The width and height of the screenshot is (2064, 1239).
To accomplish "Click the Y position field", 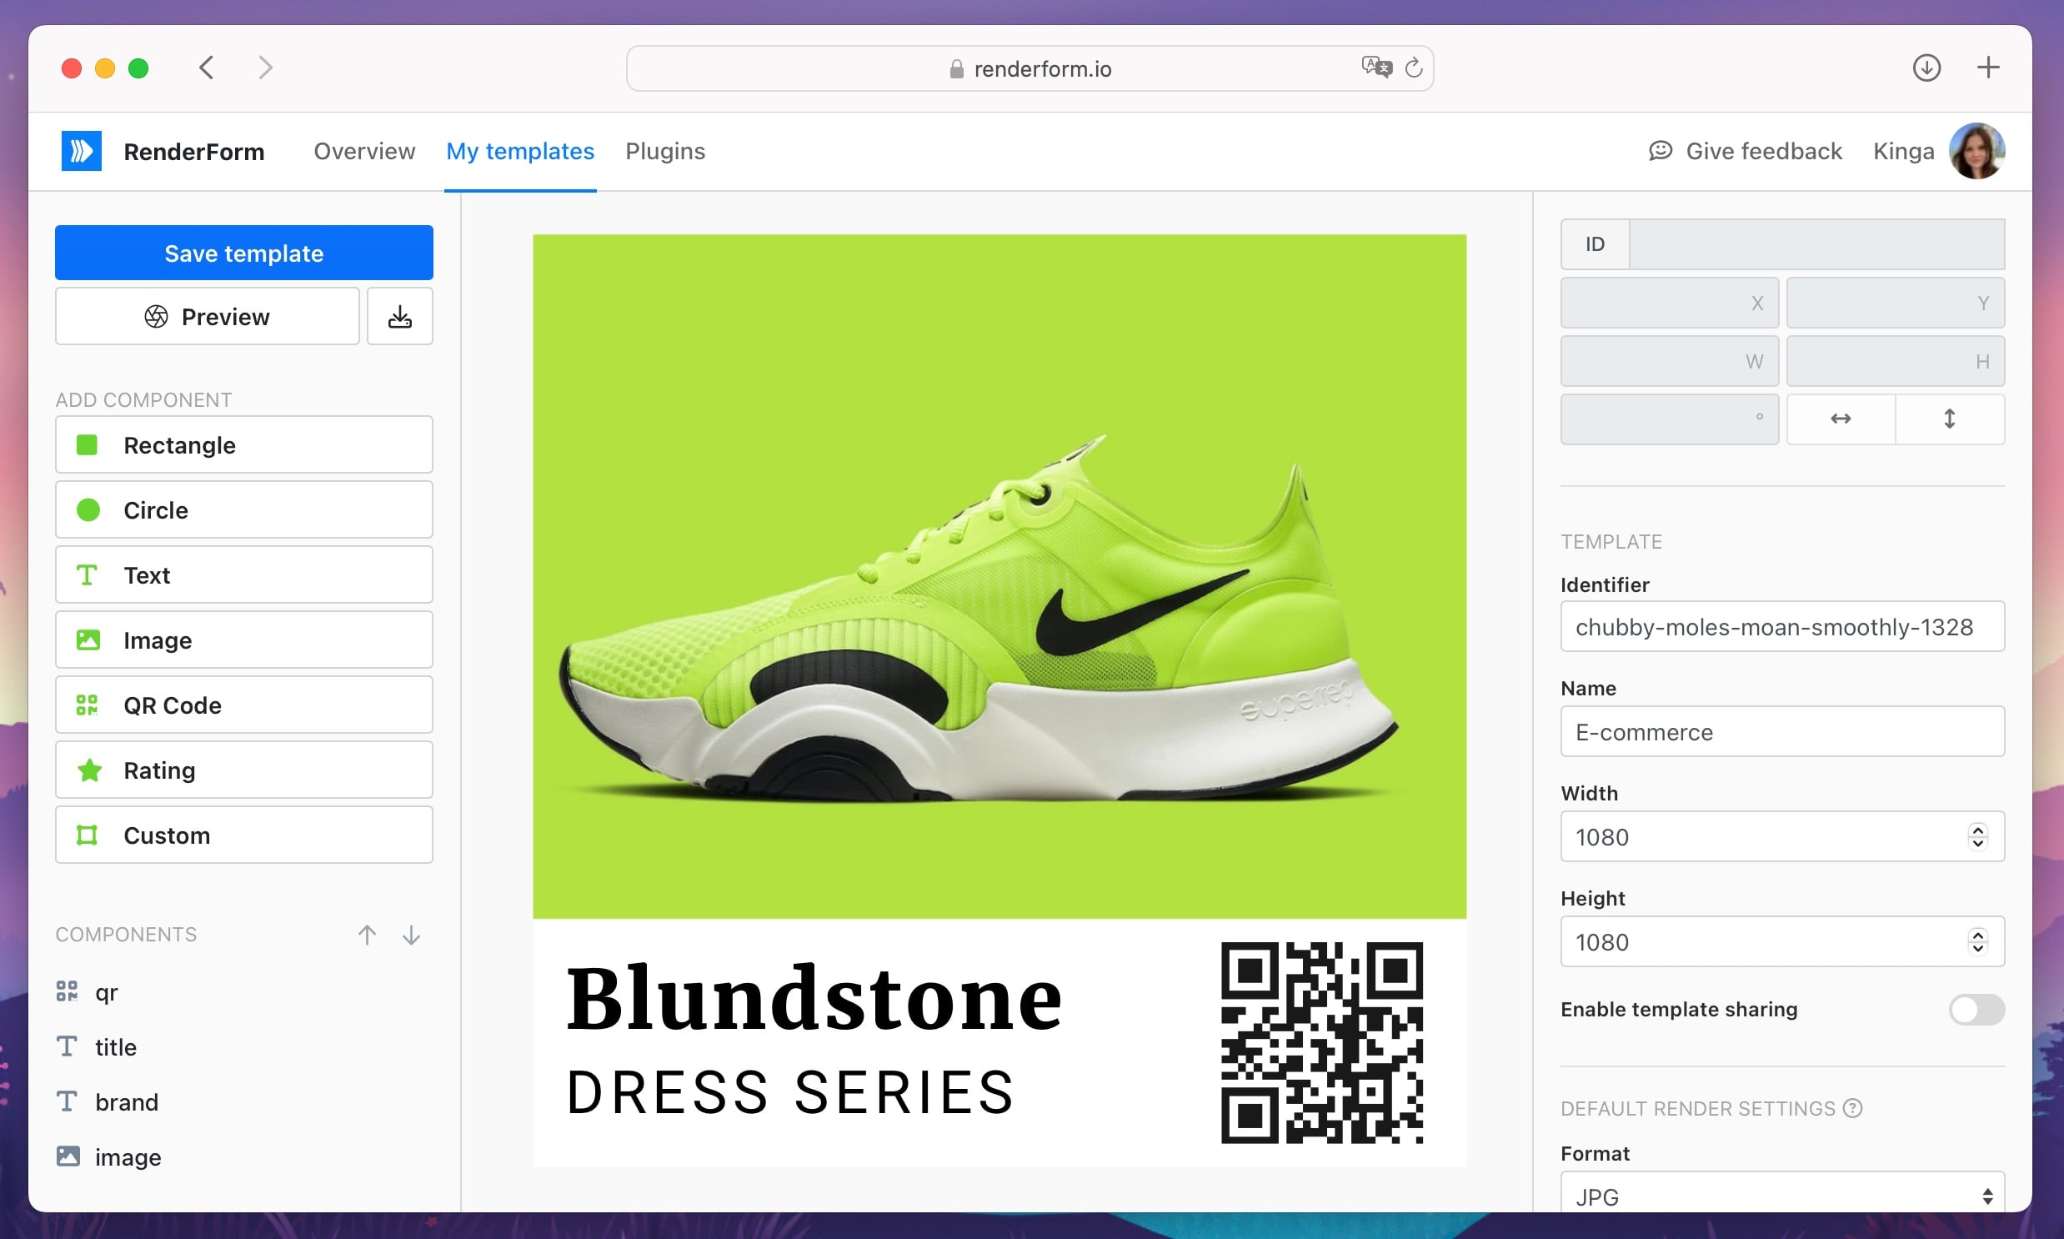I will [x=1896, y=302].
